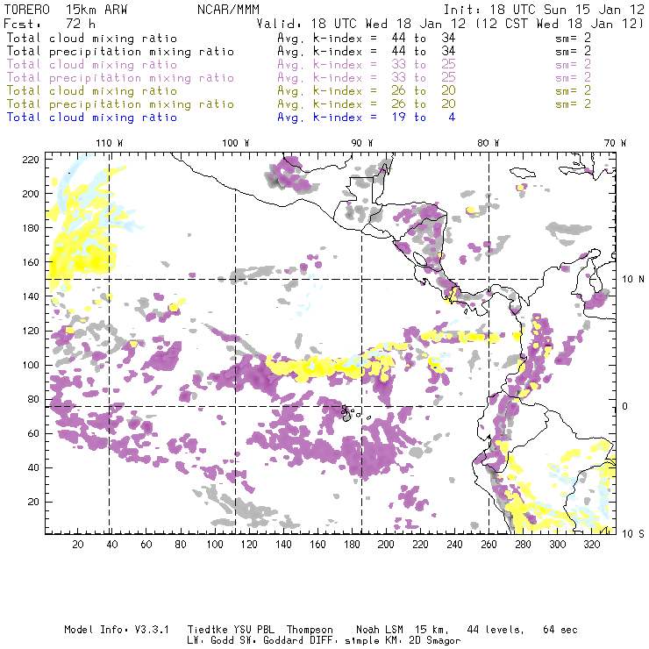Select the 'Thompson' microphysics label
The image size is (649, 649).
coord(310,630)
